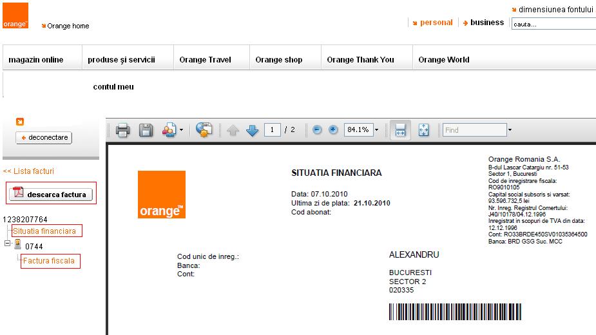Screen dimensions: 596x335
Task: Click the deconectare button
Action: click(44, 138)
